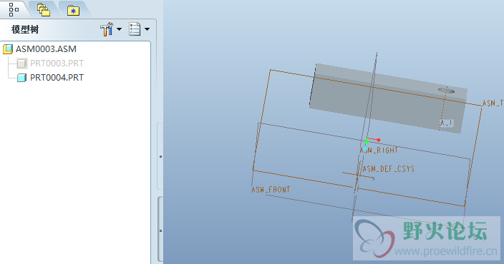
Task: Click the ASM0003.ASM assembly icon
Action: pos(8,49)
